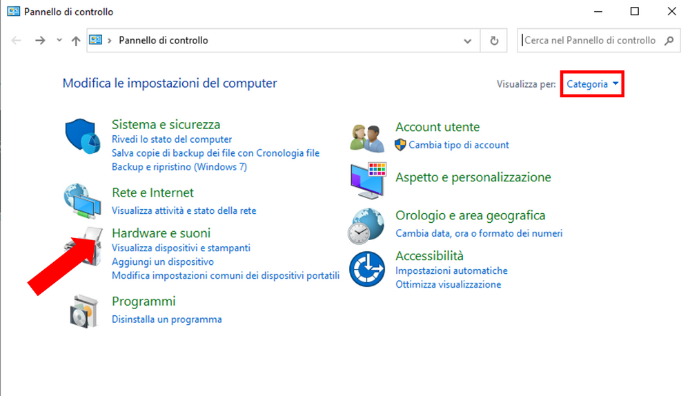This screenshot has width=690, height=396.
Task: Click the shield icon beside Cambia tipo di account
Action: click(400, 145)
